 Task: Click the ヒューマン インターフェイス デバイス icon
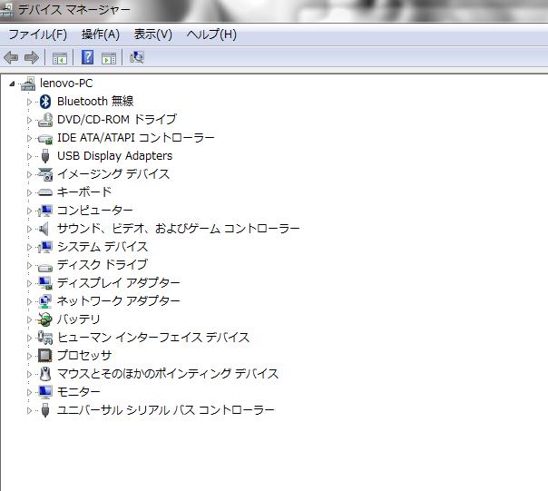45,338
